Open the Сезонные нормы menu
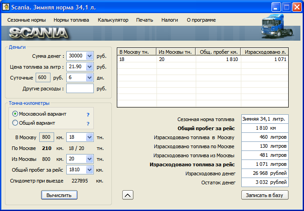This screenshot has width=304, height=211. pos(27,20)
